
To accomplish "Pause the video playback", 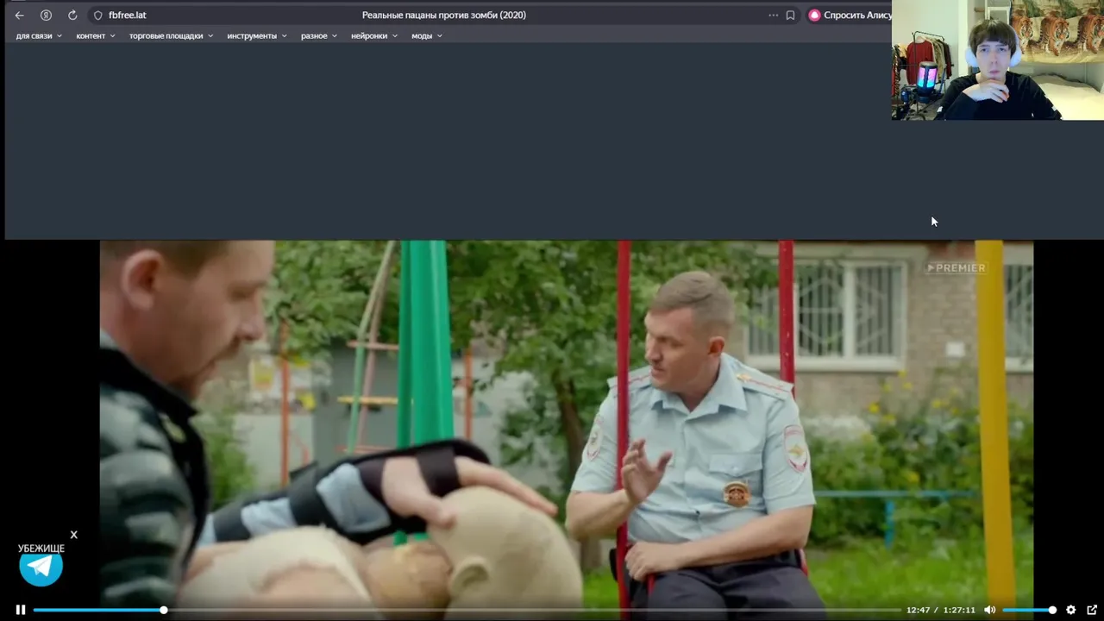I will (x=21, y=610).
